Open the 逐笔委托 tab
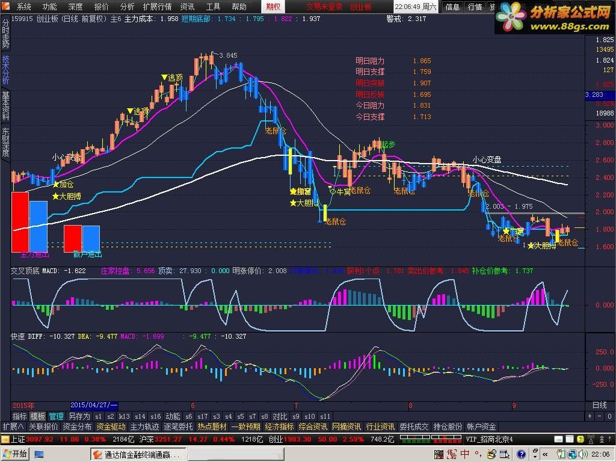This screenshot has width=616, height=462. pyautogui.click(x=178, y=427)
